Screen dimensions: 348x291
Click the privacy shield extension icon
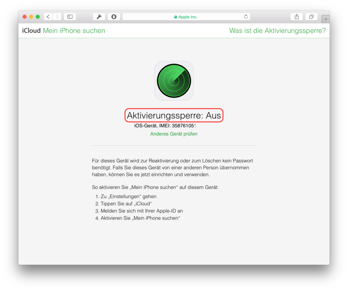[114, 17]
